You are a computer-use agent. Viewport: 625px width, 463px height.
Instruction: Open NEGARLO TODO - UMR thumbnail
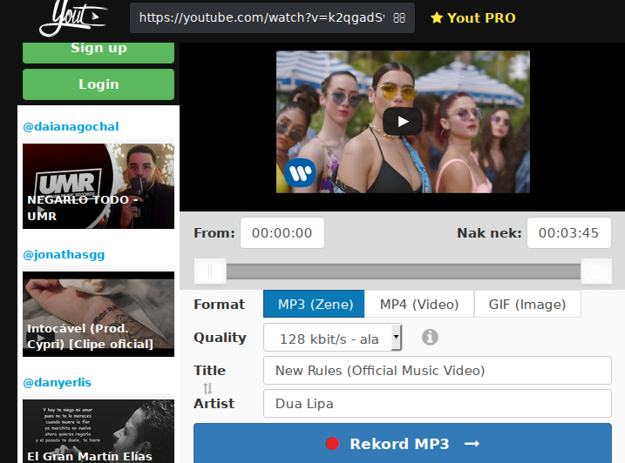(99, 186)
